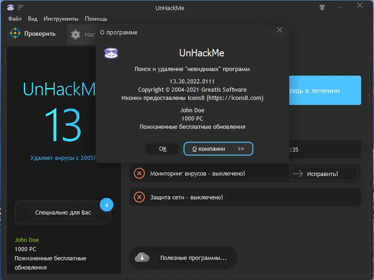Click the red X icon beside Мониторинг вирусов
The width and height of the screenshot is (374, 280).
point(139,173)
